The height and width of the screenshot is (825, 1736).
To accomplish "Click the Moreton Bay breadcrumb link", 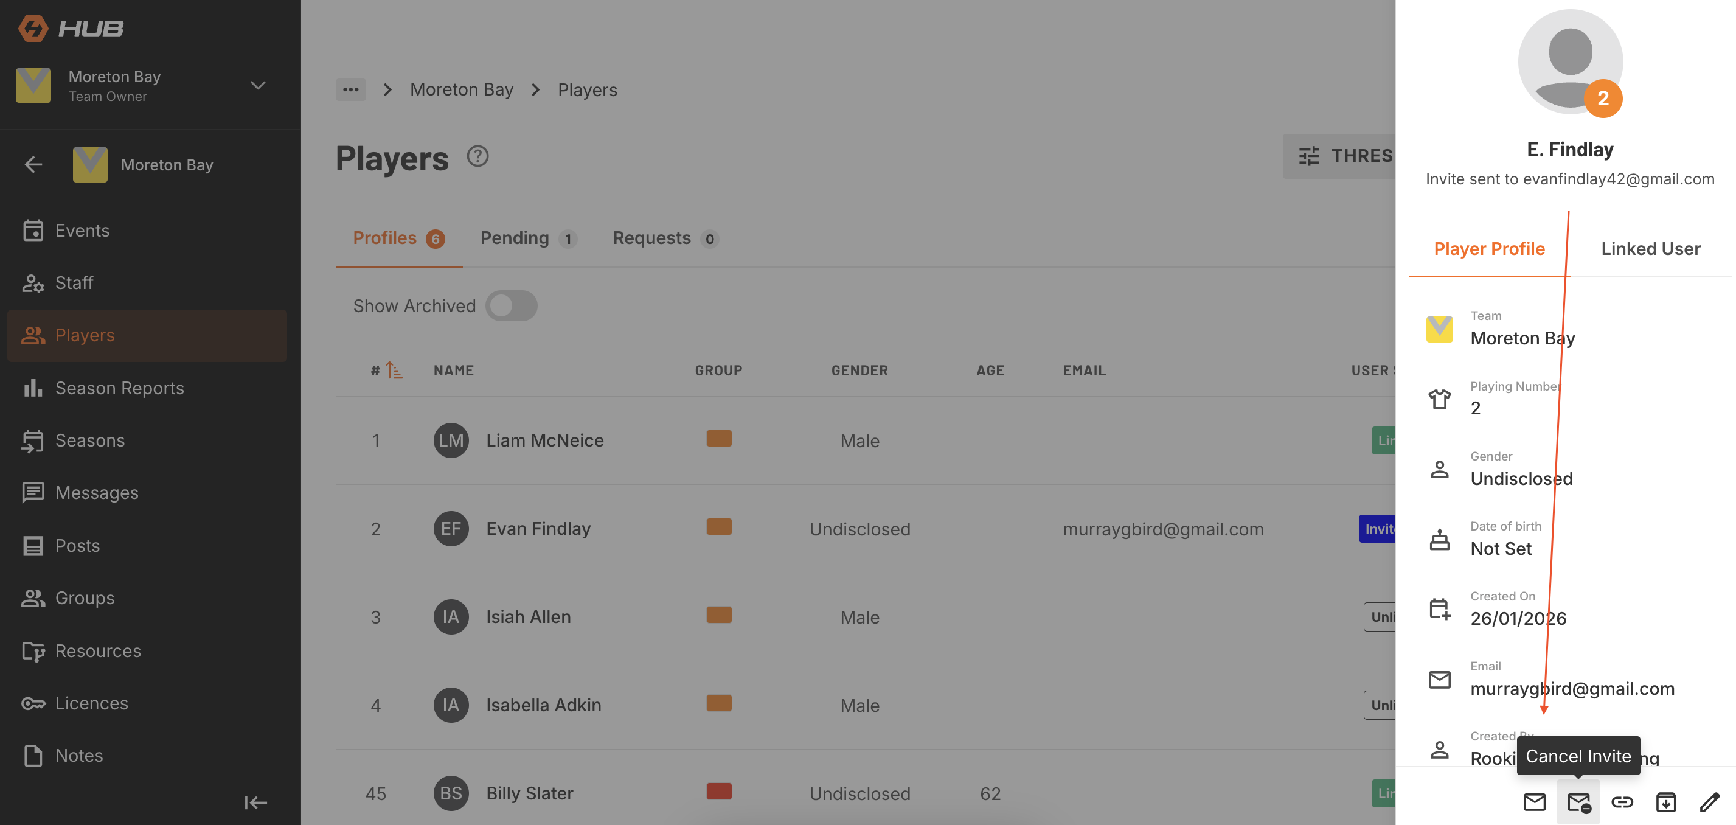I will [x=462, y=89].
